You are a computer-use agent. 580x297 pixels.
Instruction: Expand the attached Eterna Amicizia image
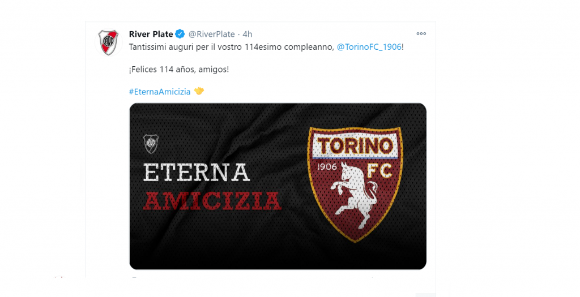click(278, 238)
